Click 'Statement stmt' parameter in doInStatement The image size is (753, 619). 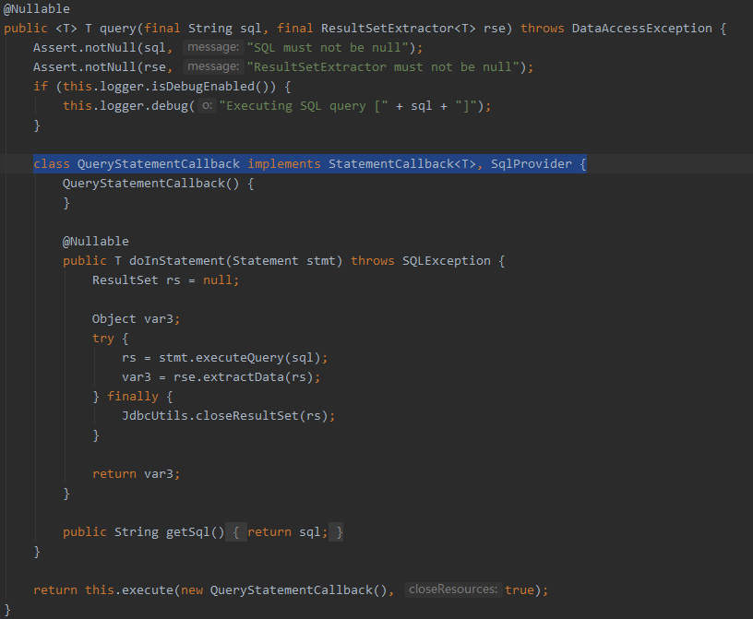(x=284, y=261)
